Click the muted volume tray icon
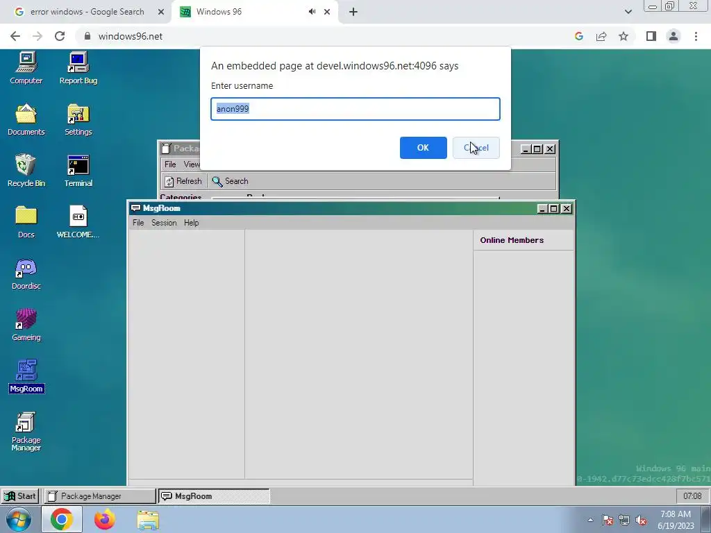 point(641,520)
